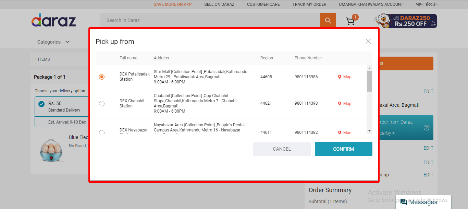Viewport: 468px width, 209px height.
Task: Select DEX Putalisadak Station radio button
Action: 102,77
